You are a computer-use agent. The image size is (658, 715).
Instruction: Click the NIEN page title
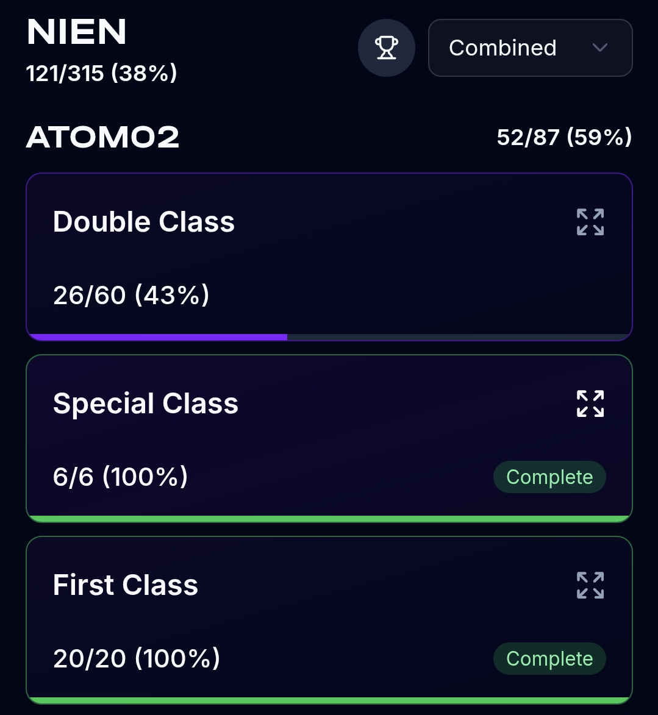(77, 32)
